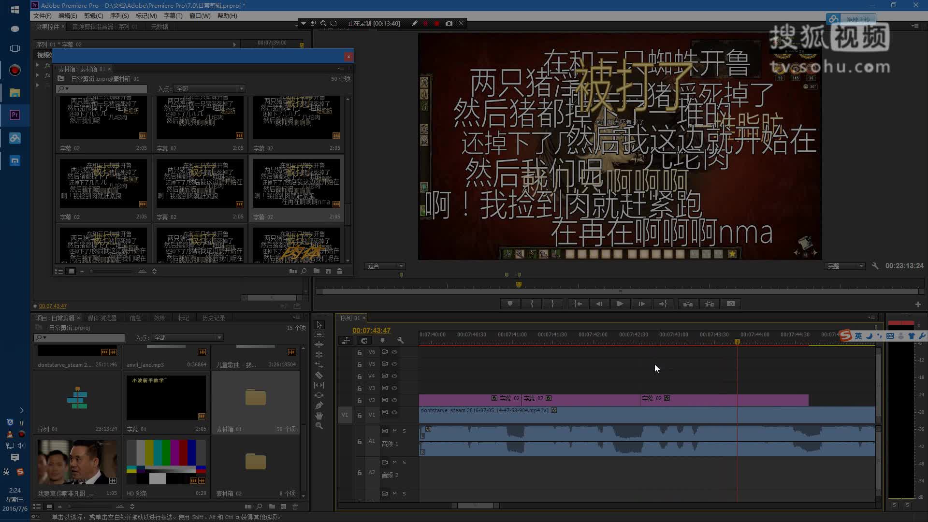Select the Slide tool
This screenshot has width=928, height=522.
tap(319, 395)
